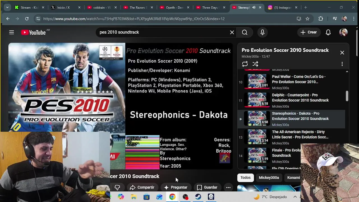Viewport: 359px width, 202px height.
Task: Show hidden system tray icons chevron
Action: pyautogui.click(x=295, y=197)
